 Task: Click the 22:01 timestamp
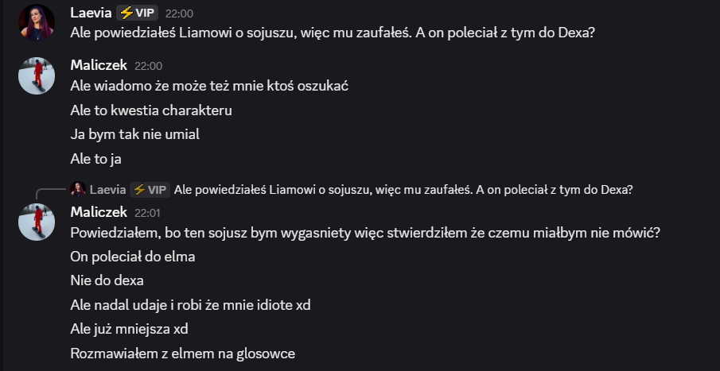[148, 213]
